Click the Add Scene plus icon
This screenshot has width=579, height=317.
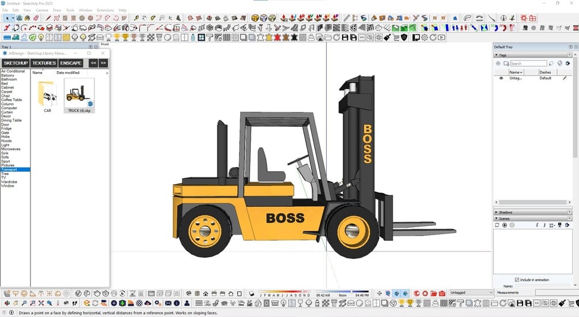(x=505, y=225)
